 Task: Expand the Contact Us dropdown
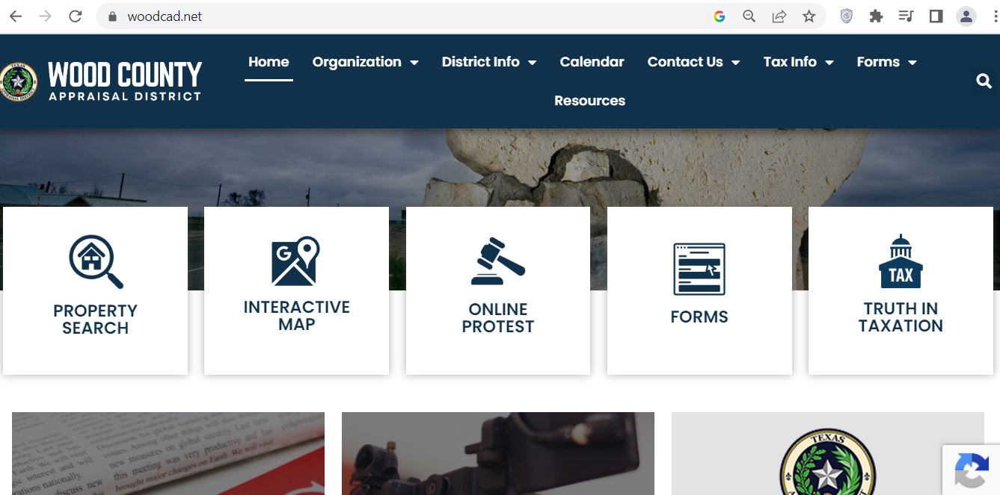[x=693, y=62]
